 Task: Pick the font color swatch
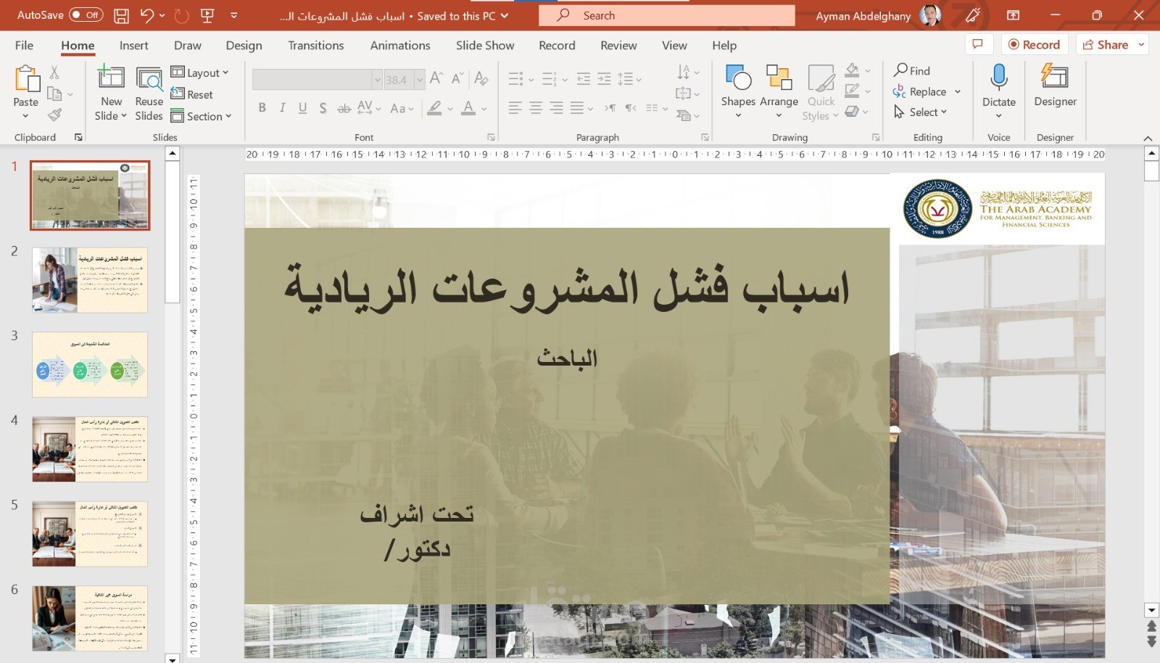[x=468, y=108]
